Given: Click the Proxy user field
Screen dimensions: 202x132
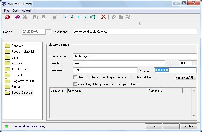Looking at the screenshot, I should click(105, 70).
